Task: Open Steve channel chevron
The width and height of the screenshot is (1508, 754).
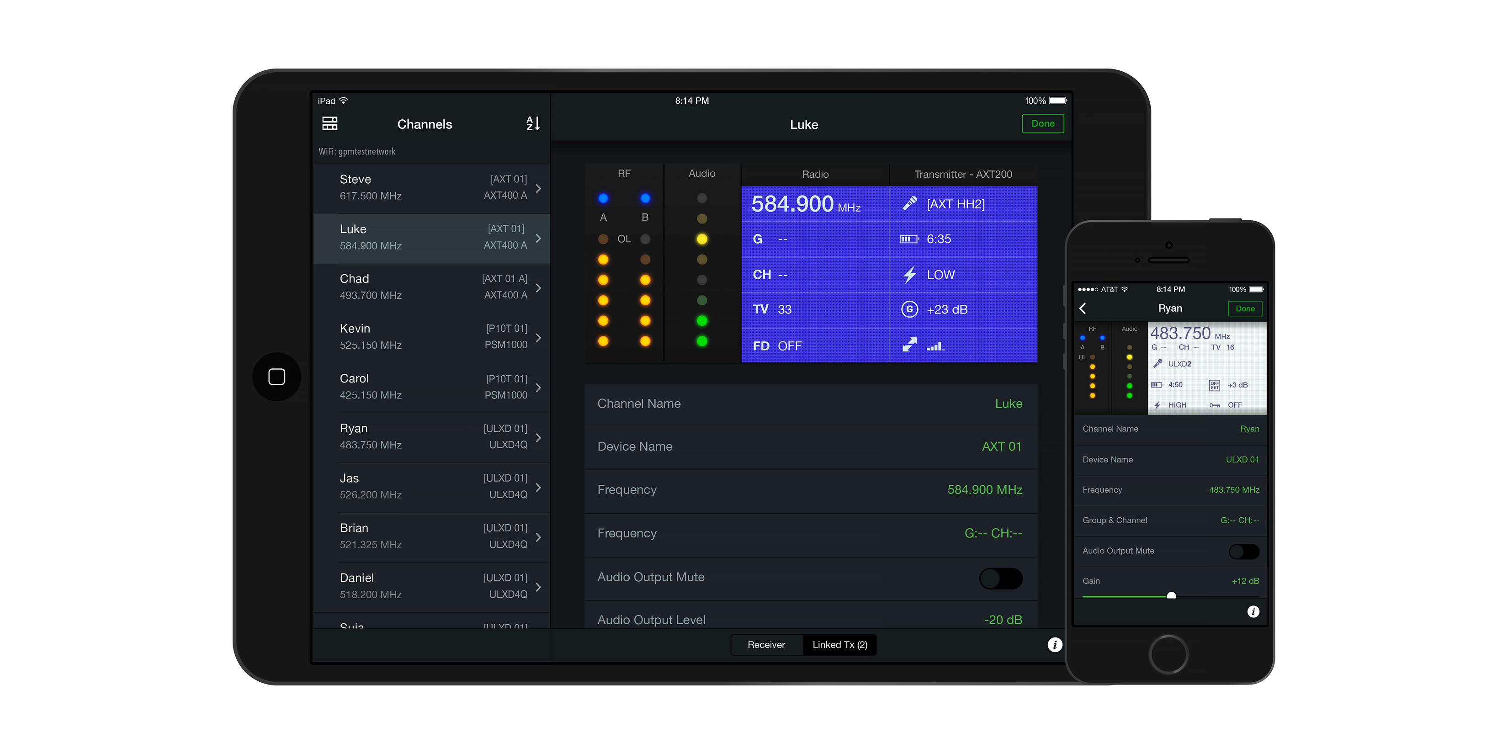Action: 538,188
